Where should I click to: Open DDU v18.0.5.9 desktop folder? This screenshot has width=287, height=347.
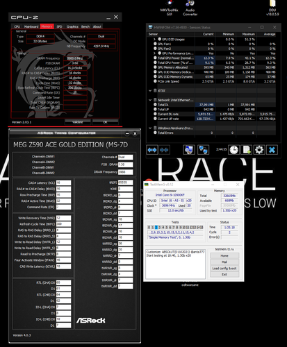click(272, 8)
